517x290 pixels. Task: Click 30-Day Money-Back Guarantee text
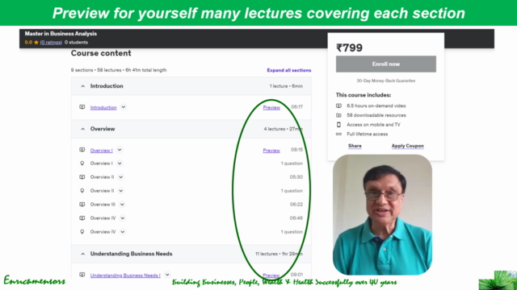386,81
